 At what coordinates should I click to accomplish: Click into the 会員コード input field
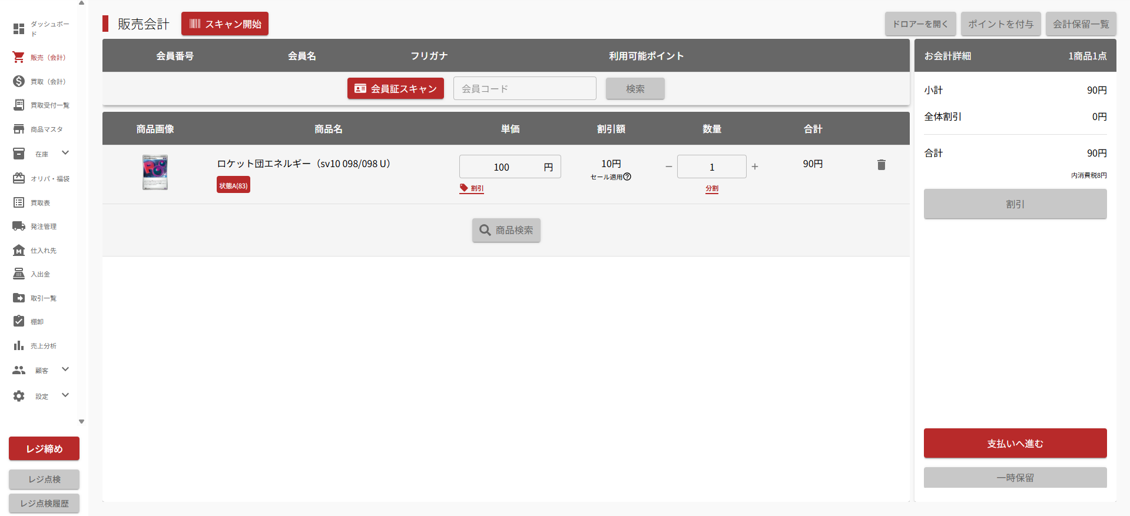(x=524, y=89)
